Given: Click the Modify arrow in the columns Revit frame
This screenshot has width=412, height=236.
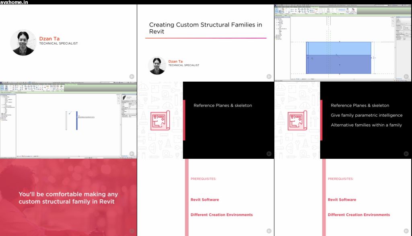Looking at the screenshot, I should click(x=2, y=87).
